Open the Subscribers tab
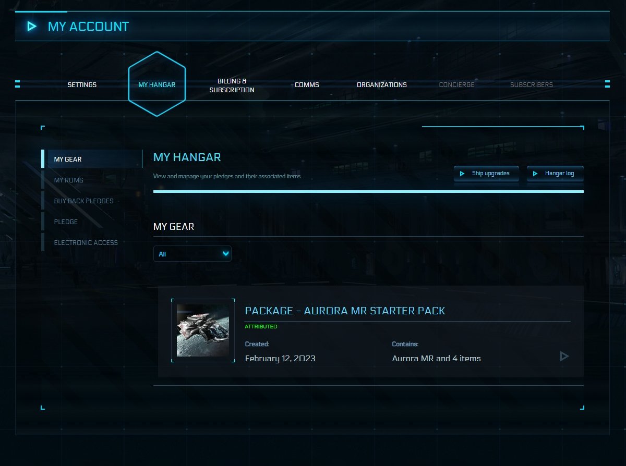The width and height of the screenshot is (626, 466). coord(532,85)
